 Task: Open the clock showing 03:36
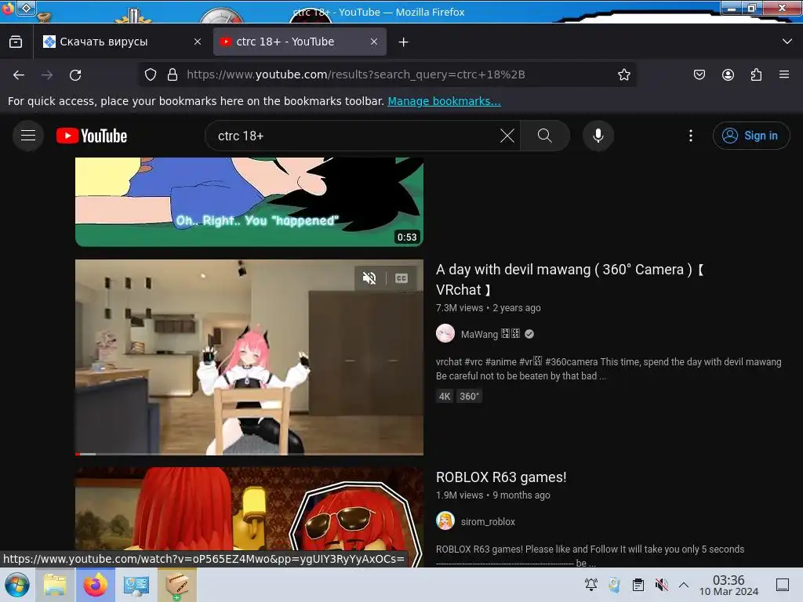coord(729,585)
